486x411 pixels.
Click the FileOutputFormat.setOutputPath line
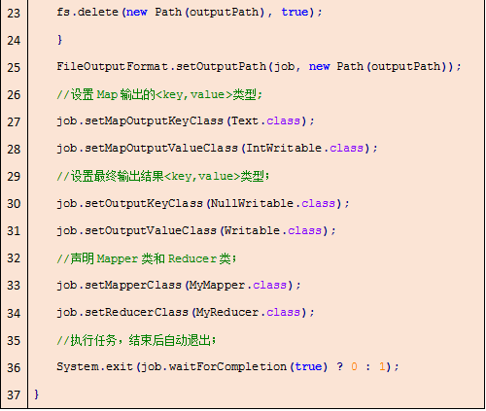(259, 67)
